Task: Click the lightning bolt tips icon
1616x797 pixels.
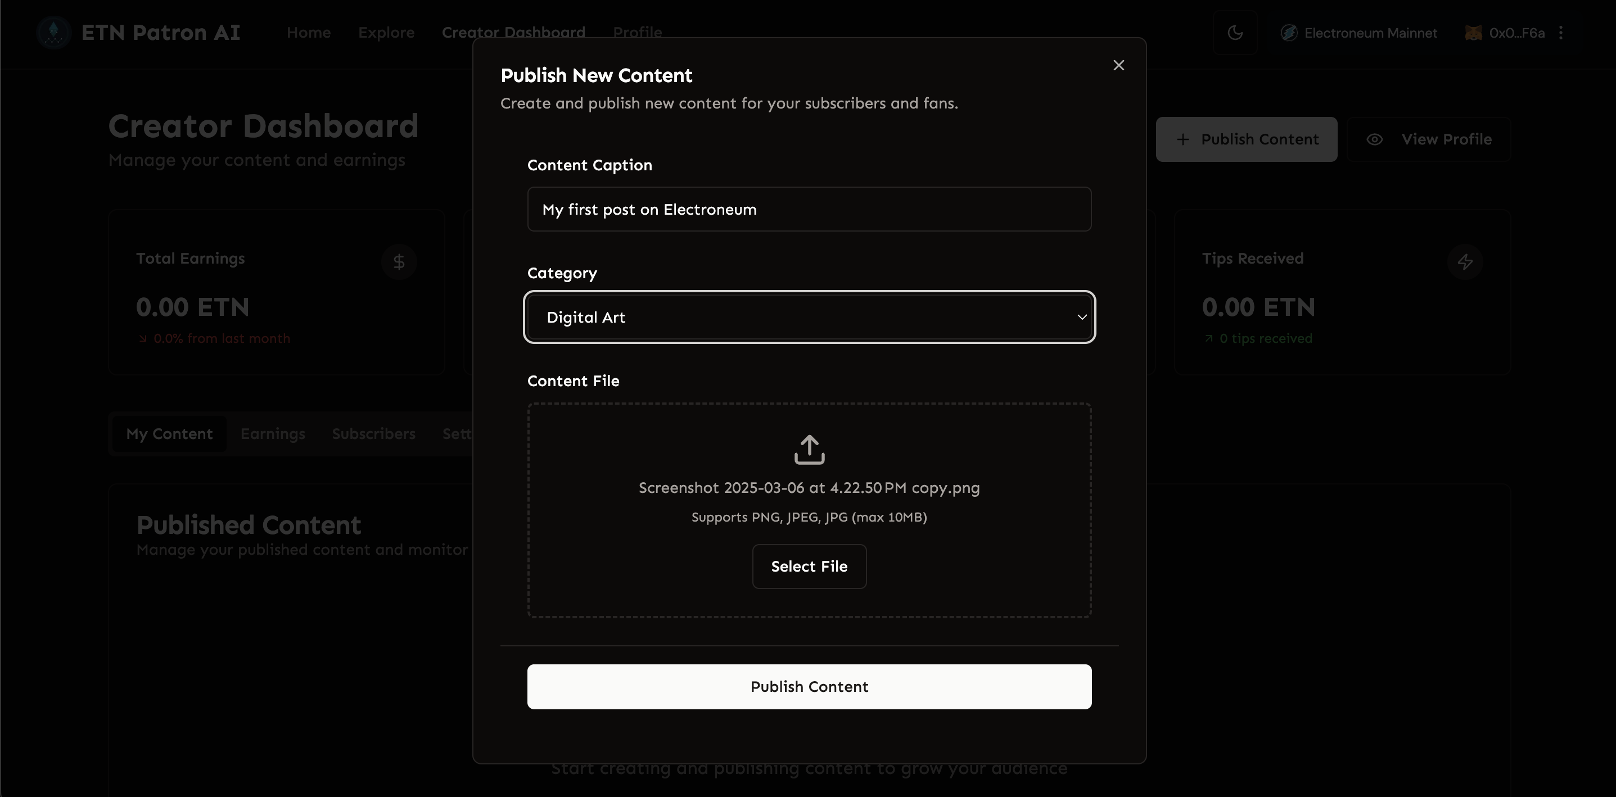Action: coord(1464,261)
